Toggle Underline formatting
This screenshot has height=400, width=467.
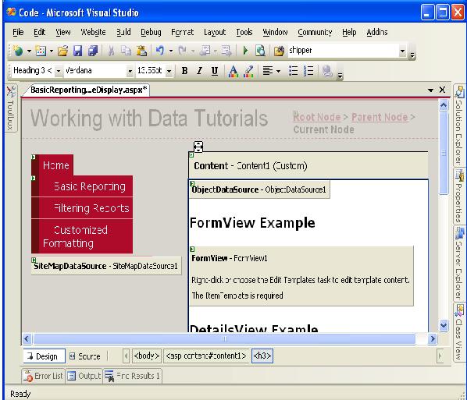215,71
